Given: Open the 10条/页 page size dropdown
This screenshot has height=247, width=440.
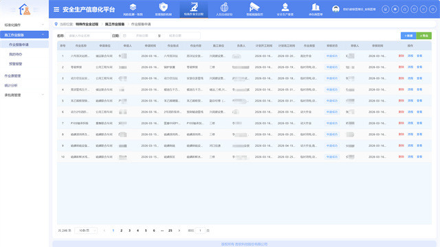Looking at the screenshot, I should 86,231.
